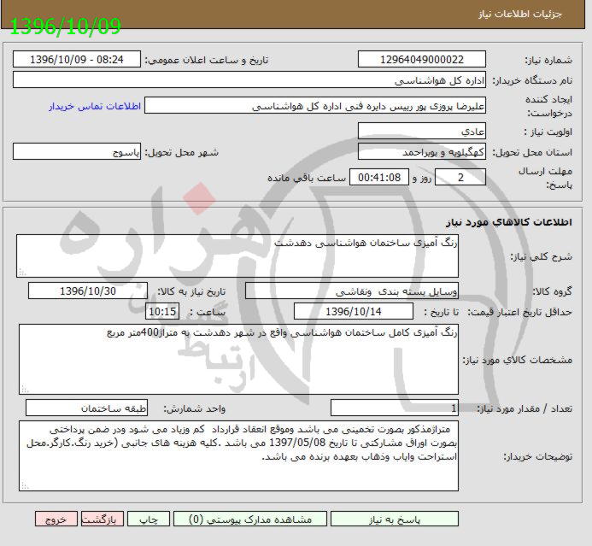Click the واحد شمارش label

(195, 409)
